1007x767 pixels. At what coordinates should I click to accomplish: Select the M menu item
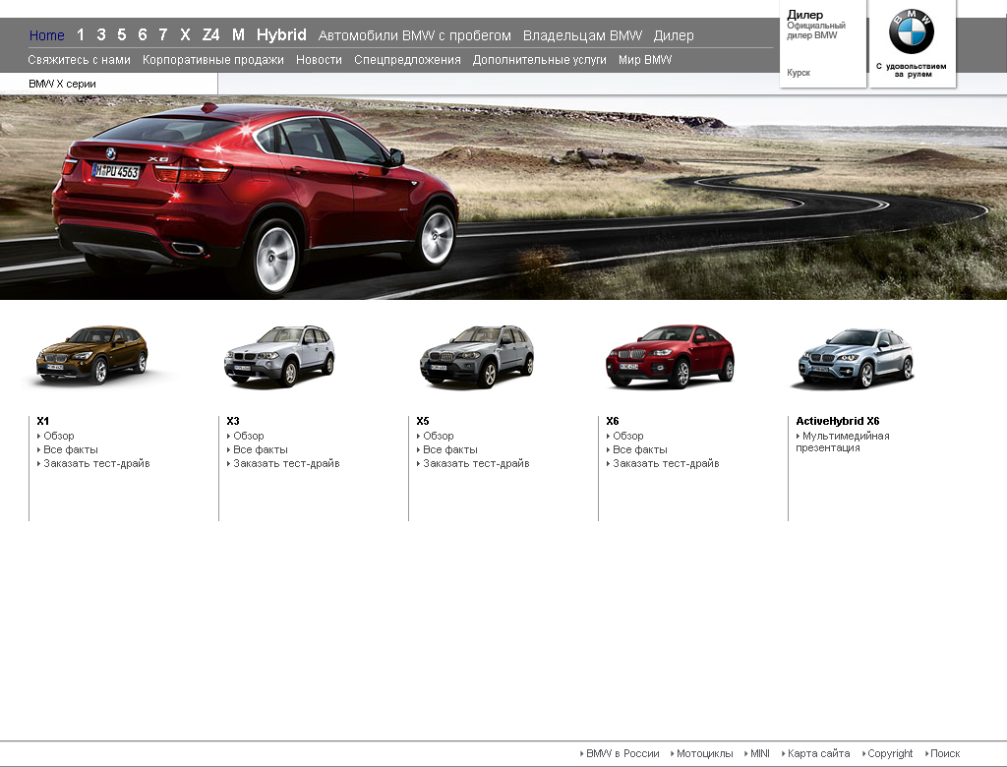pyautogui.click(x=238, y=34)
